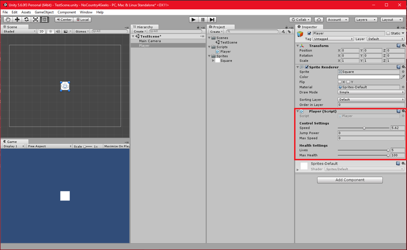This screenshot has width=407, height=250.
Task: Open the Layer Default dropdown
Action: point(386,39)
